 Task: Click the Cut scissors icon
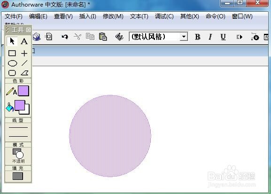[x=77, y=37]
